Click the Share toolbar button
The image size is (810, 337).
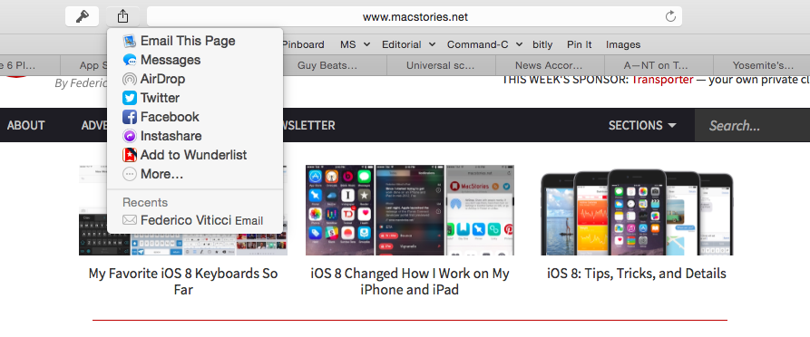pyautogui.click(x=122, y=16)
